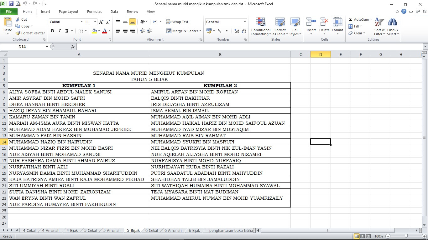Open Cell Styles gallery
Viewport: 428px width, 240px height.
(x=295, y=27)
